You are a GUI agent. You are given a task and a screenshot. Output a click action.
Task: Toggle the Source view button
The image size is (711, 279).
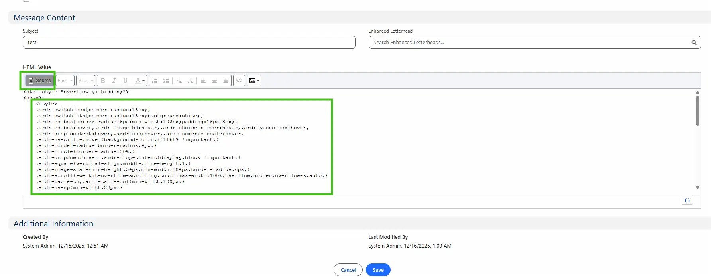click(39, 81)
